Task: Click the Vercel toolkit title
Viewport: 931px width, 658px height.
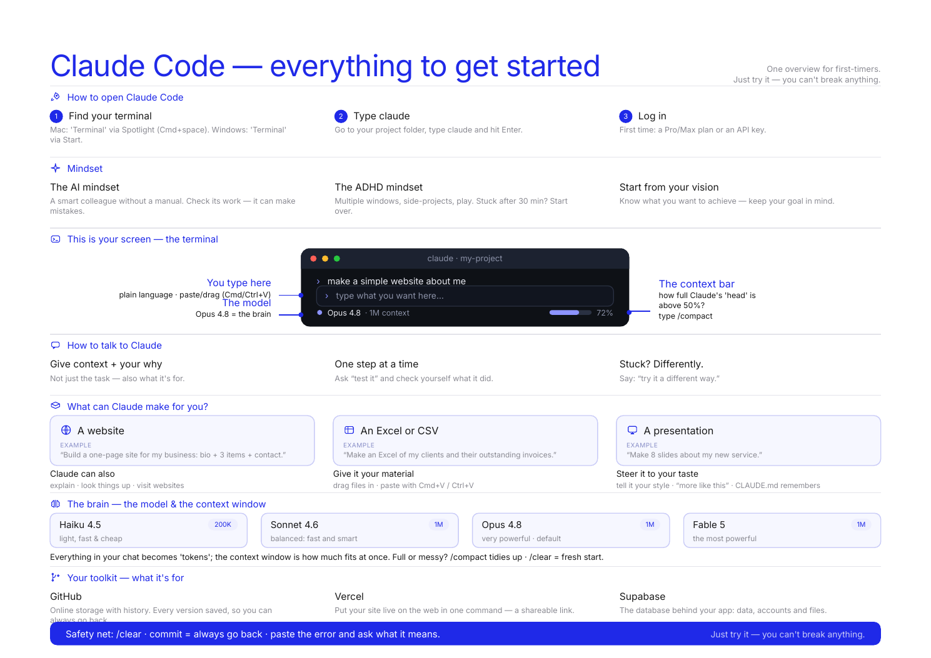Action: [349, 597]
